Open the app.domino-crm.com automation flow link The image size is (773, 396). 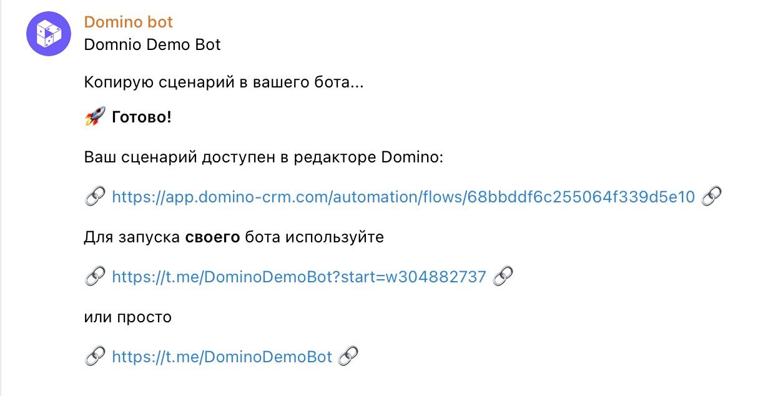(x=403, y=197)
